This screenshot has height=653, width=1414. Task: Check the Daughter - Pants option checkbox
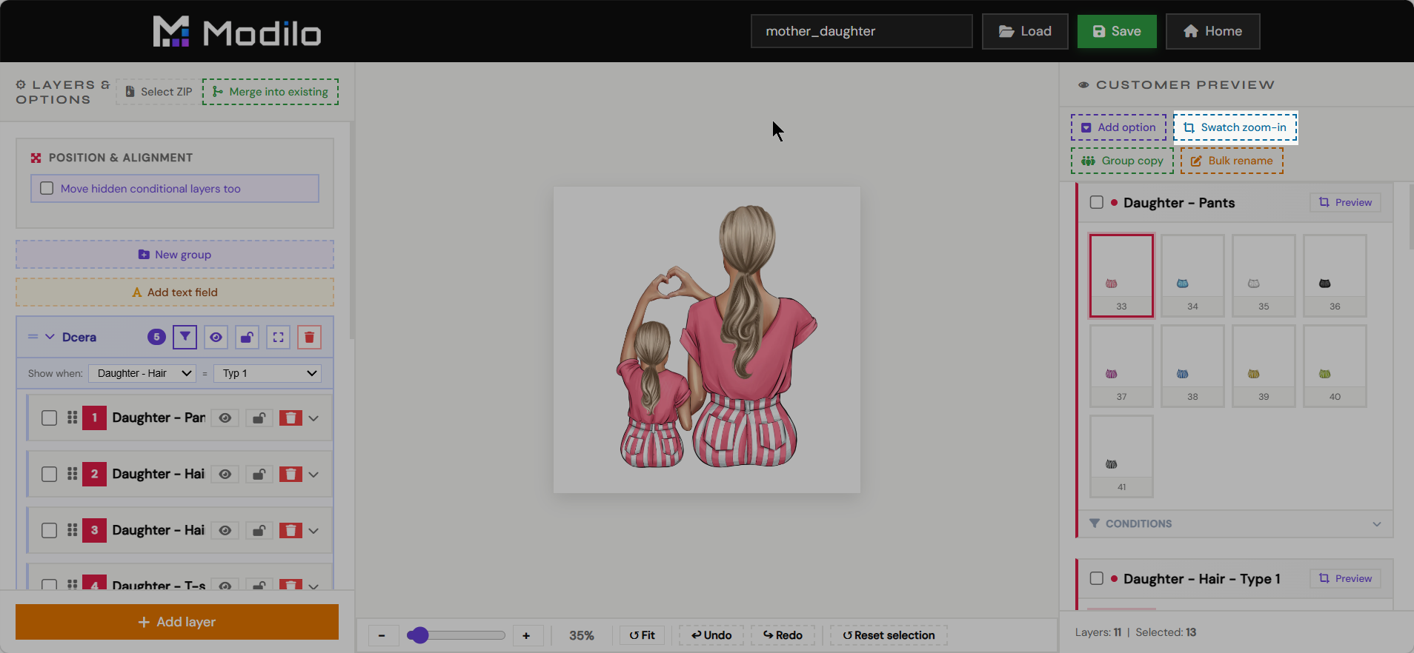click(1097, 202)
